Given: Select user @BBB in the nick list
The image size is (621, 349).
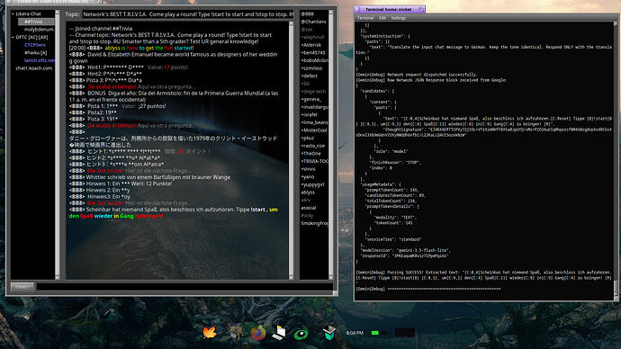Looking at the screenshot, I should [x=307, y=13].
